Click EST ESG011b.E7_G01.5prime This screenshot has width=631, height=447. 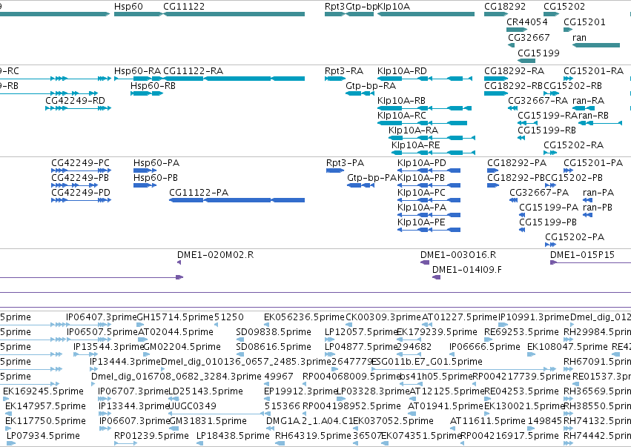coord(426,362)
